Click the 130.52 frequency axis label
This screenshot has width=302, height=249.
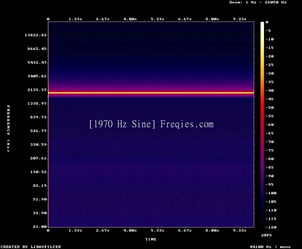38,172
